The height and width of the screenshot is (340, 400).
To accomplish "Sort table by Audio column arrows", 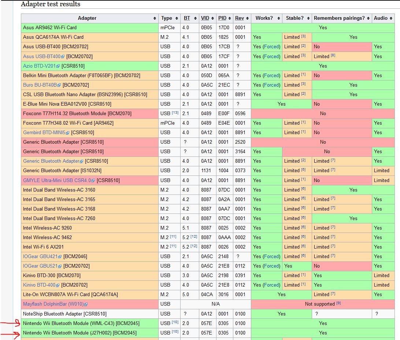I will click(x=391, y=18).
